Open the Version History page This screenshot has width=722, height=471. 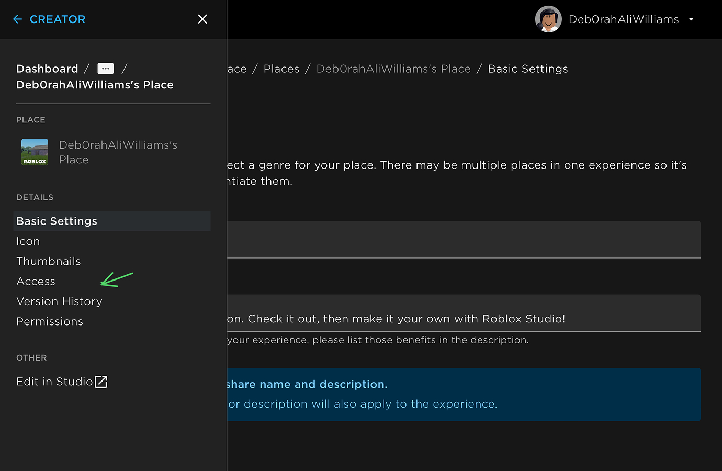tap(59, 301)
